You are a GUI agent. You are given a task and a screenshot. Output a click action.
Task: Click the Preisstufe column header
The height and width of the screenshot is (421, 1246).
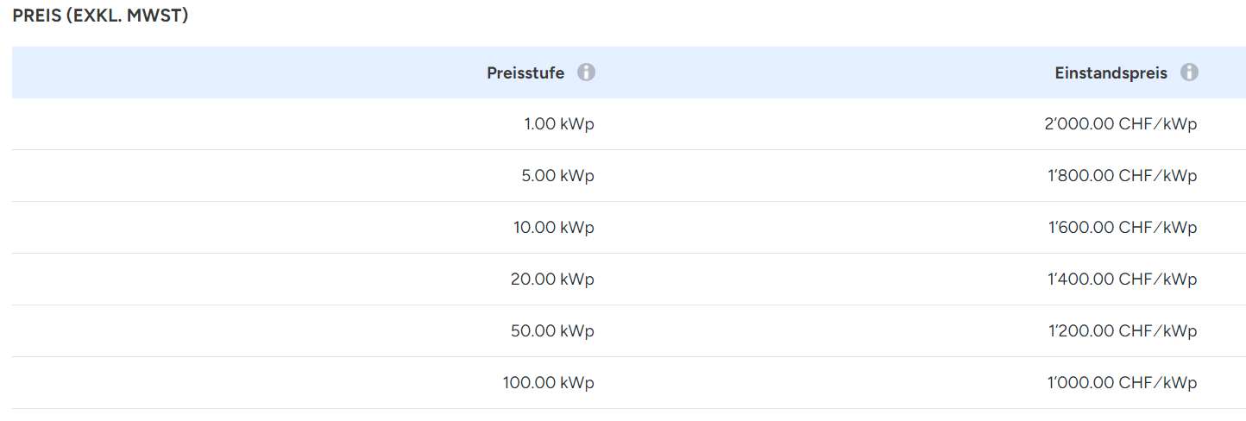click(x=525, y=73)
